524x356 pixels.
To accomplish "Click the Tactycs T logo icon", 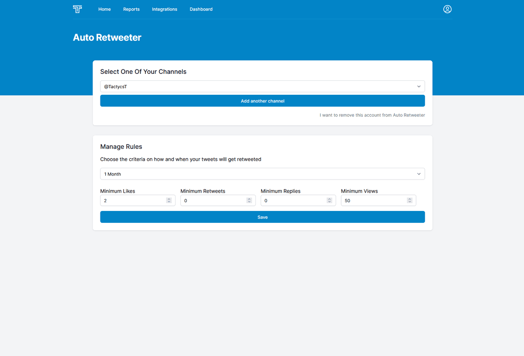I will (x=77, y=9).
